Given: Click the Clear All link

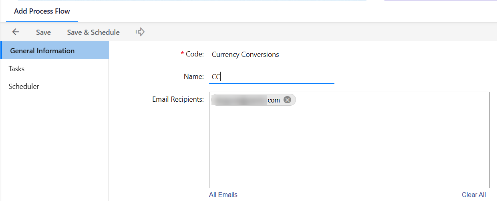Looking at the screenshot, I should tap(474, 195).
